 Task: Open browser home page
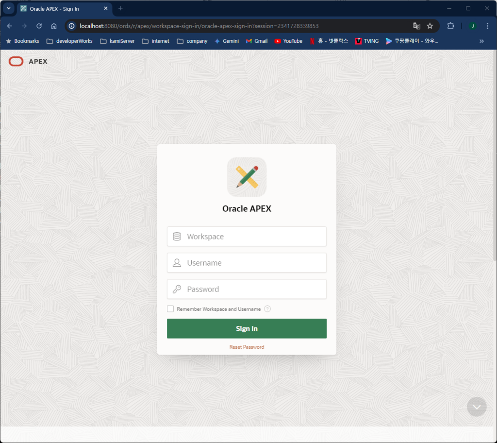point(54,26)
